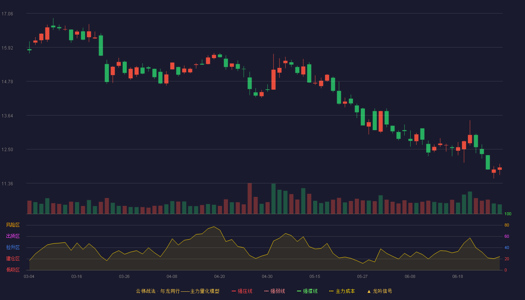Select the 04-08 date axis label

pos(172,276)
